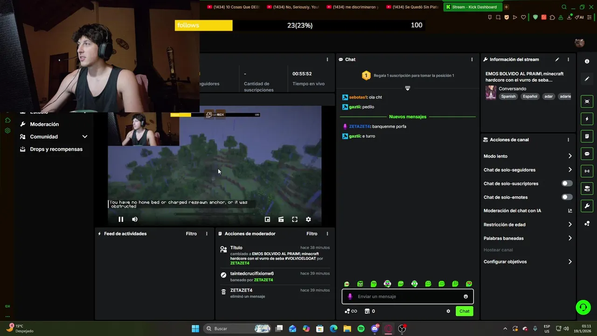Image resolution: width=597 pixels, height=336 pixels.
Task: Open chat settings gear icon
Action: tap(448, 311)
